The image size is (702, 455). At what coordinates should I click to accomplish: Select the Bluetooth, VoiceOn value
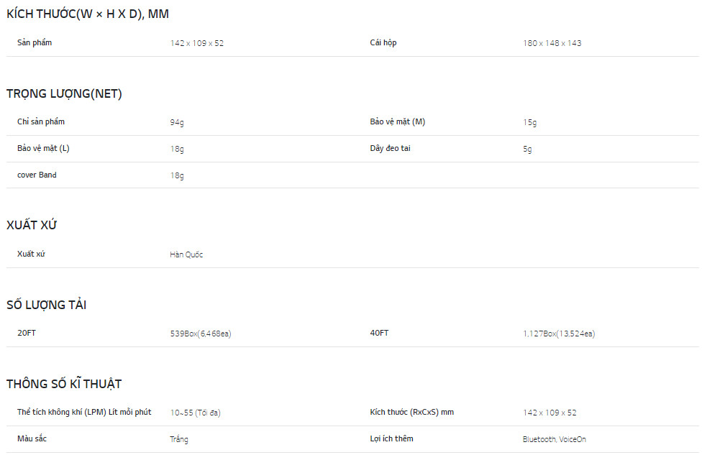coord(554,439)
